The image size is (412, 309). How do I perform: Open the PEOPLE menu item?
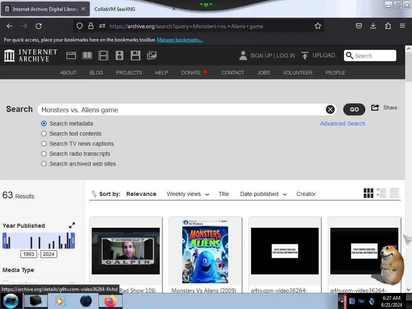pyautogui.click(x=335, y=72)
